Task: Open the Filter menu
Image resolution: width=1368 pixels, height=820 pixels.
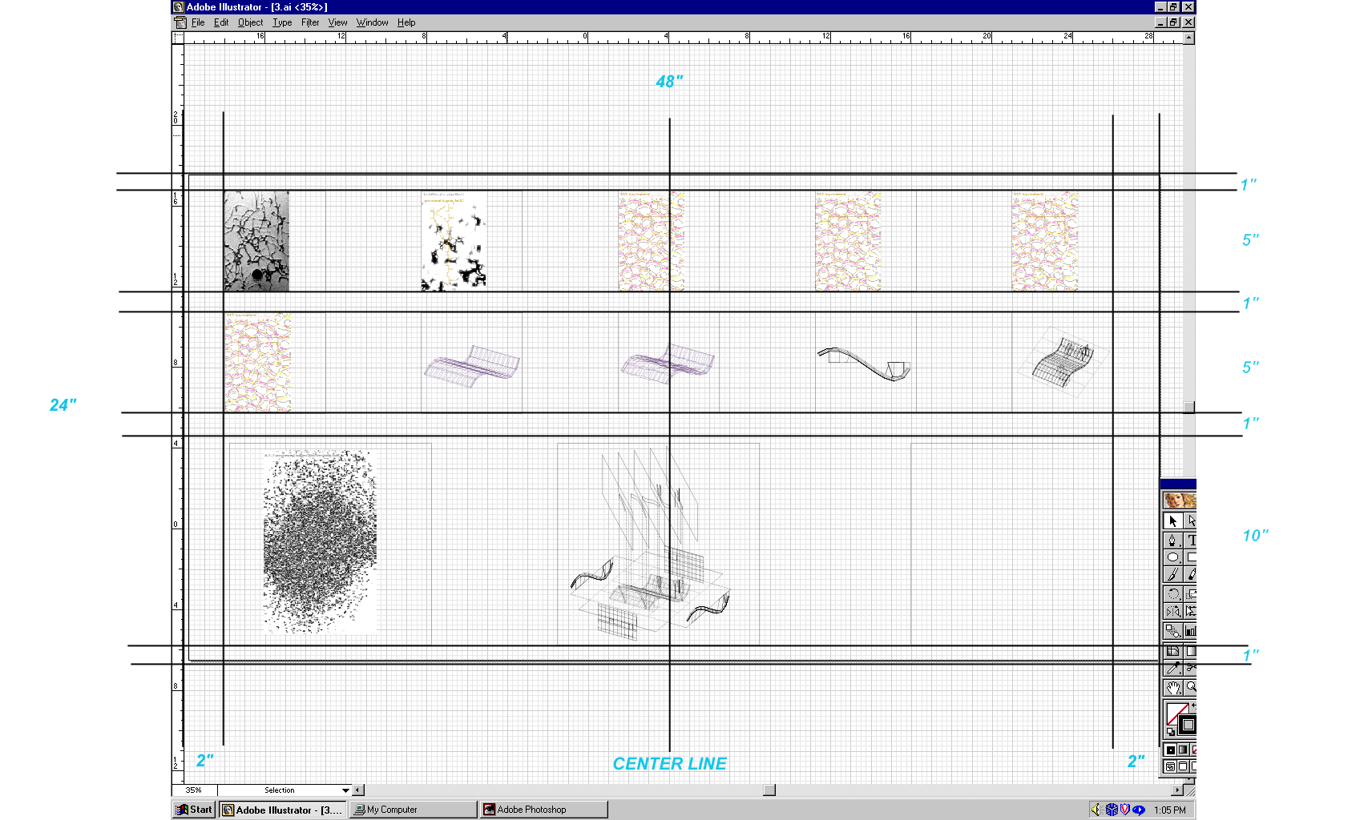Action: [310, 22]
